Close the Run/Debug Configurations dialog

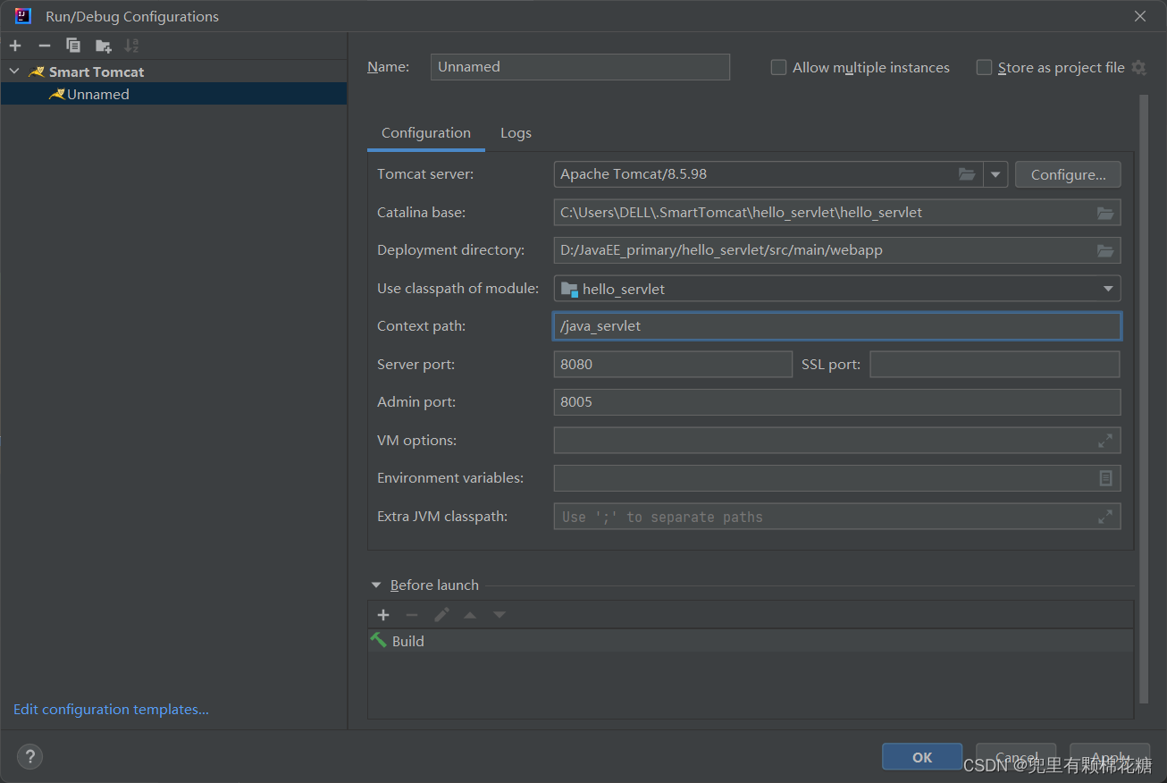pos(1140,16)
